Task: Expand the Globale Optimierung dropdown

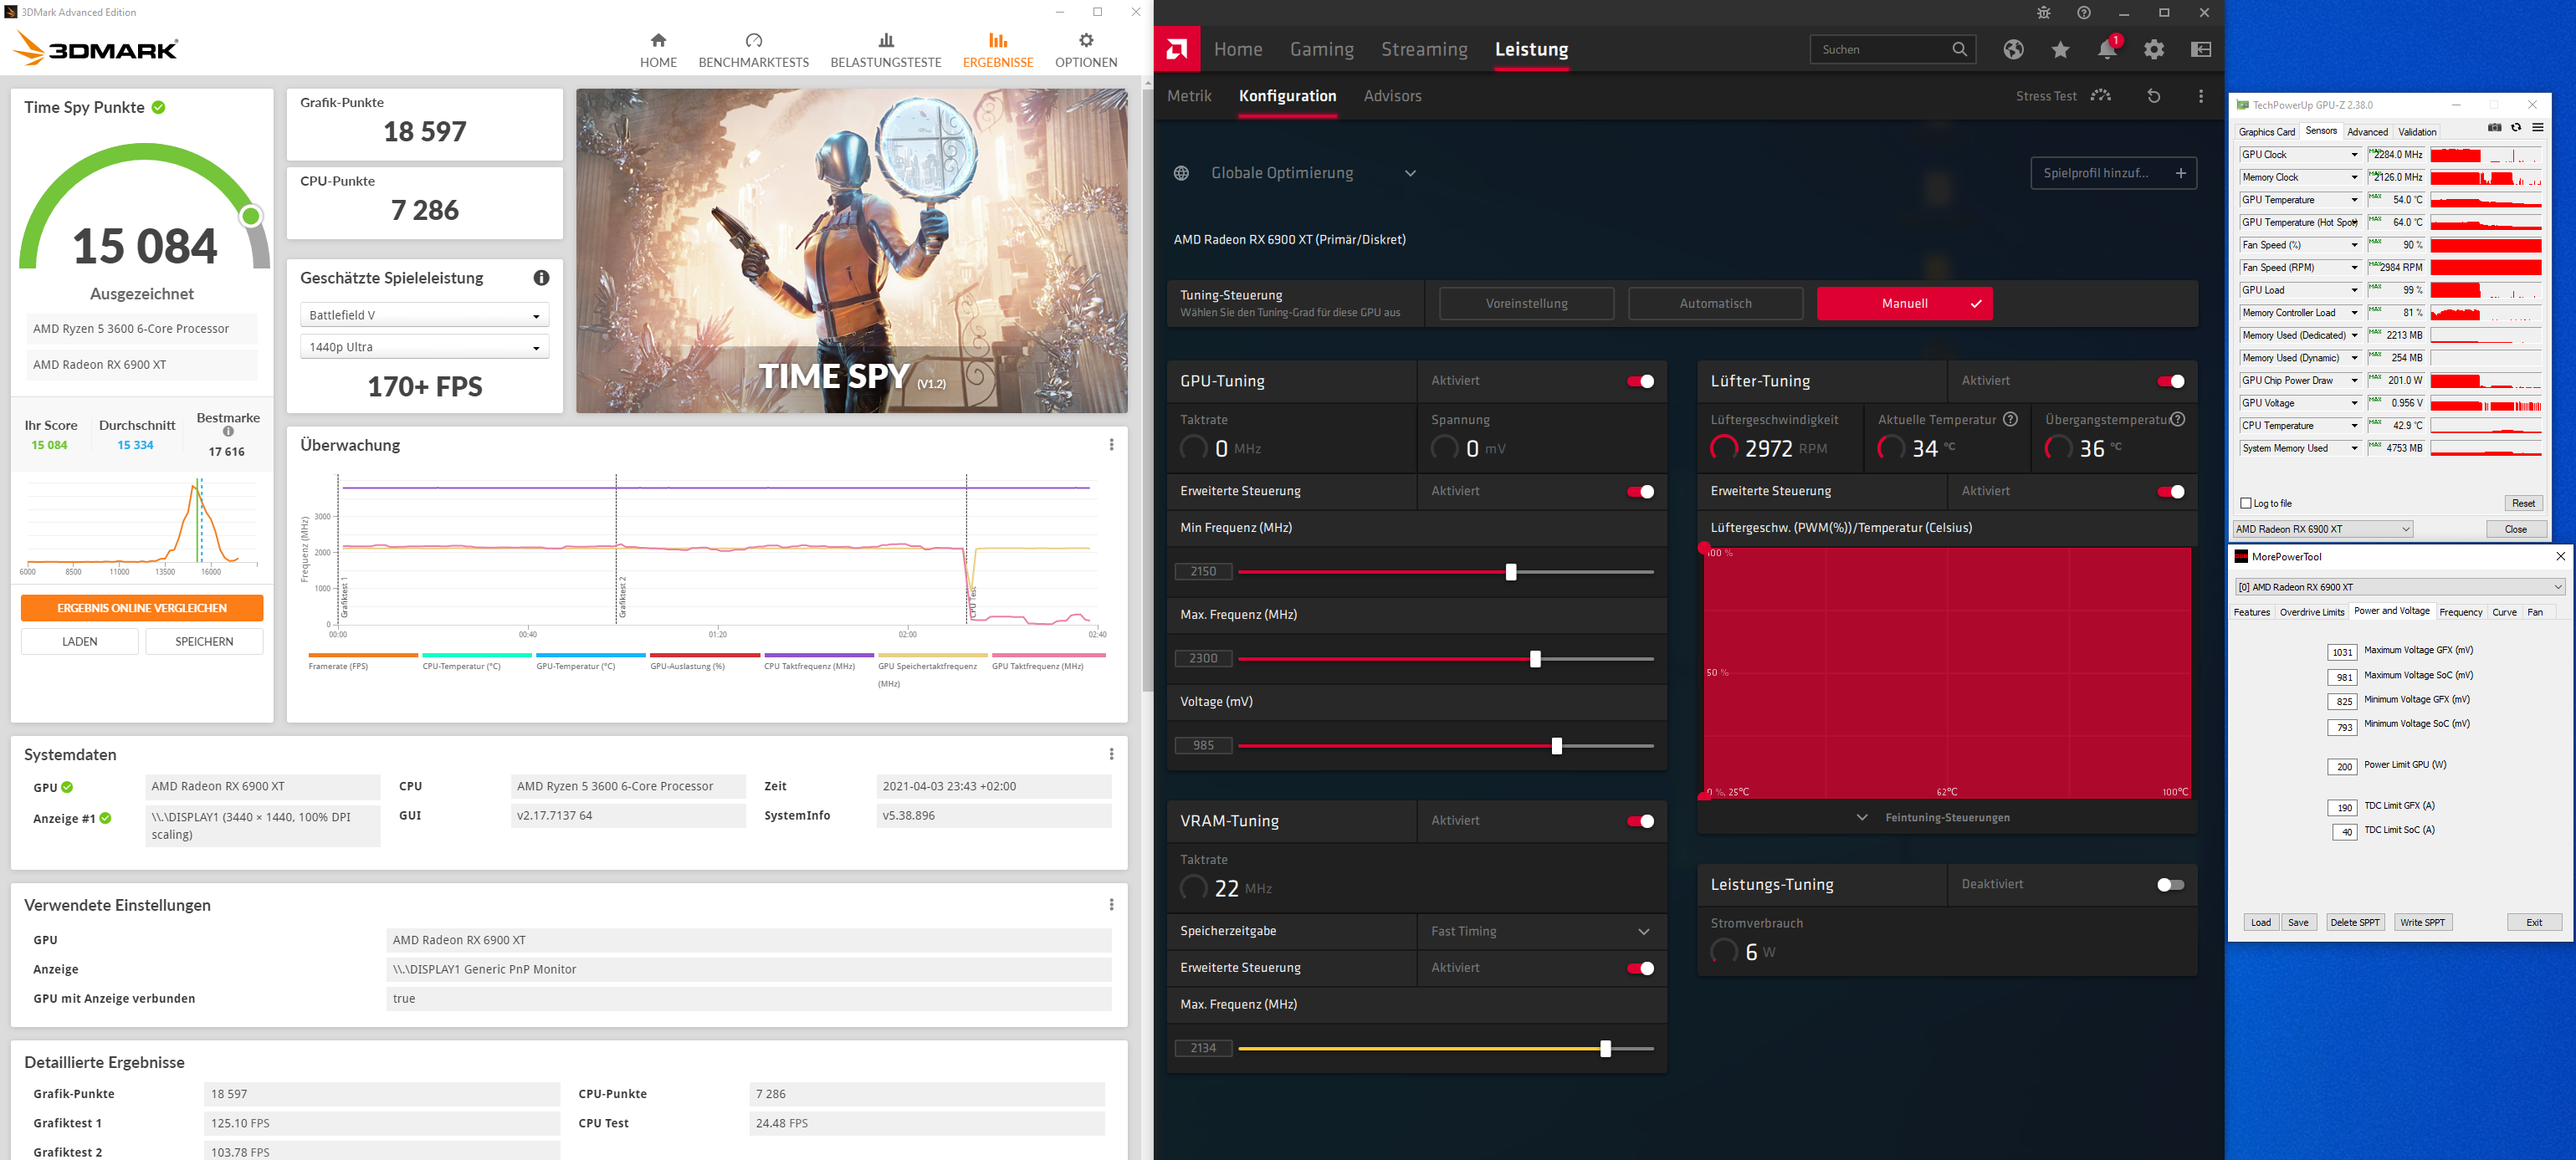Action: pos(1411,172)
